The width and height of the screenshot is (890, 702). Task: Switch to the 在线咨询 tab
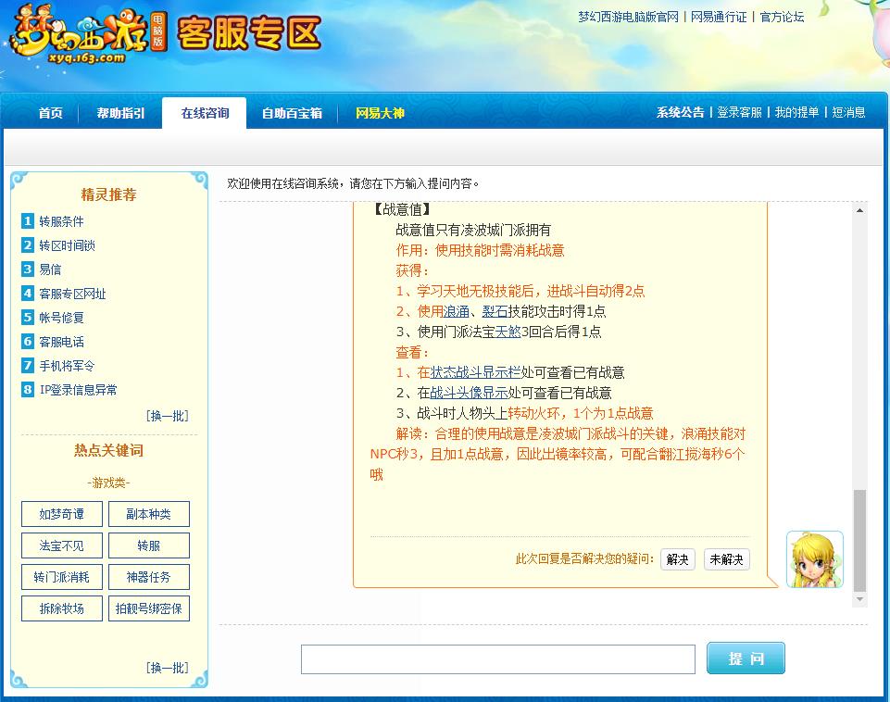[x=203, y=112]
